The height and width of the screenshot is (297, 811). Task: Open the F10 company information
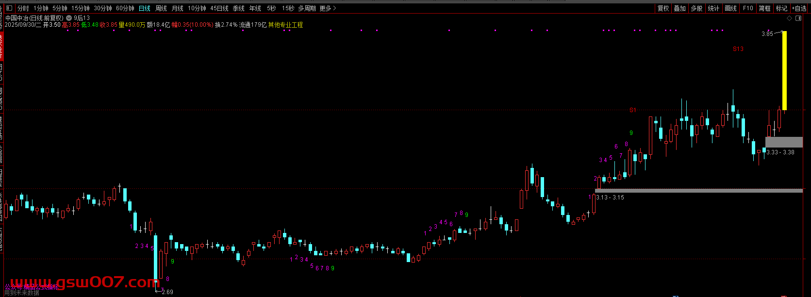point(748,8)
